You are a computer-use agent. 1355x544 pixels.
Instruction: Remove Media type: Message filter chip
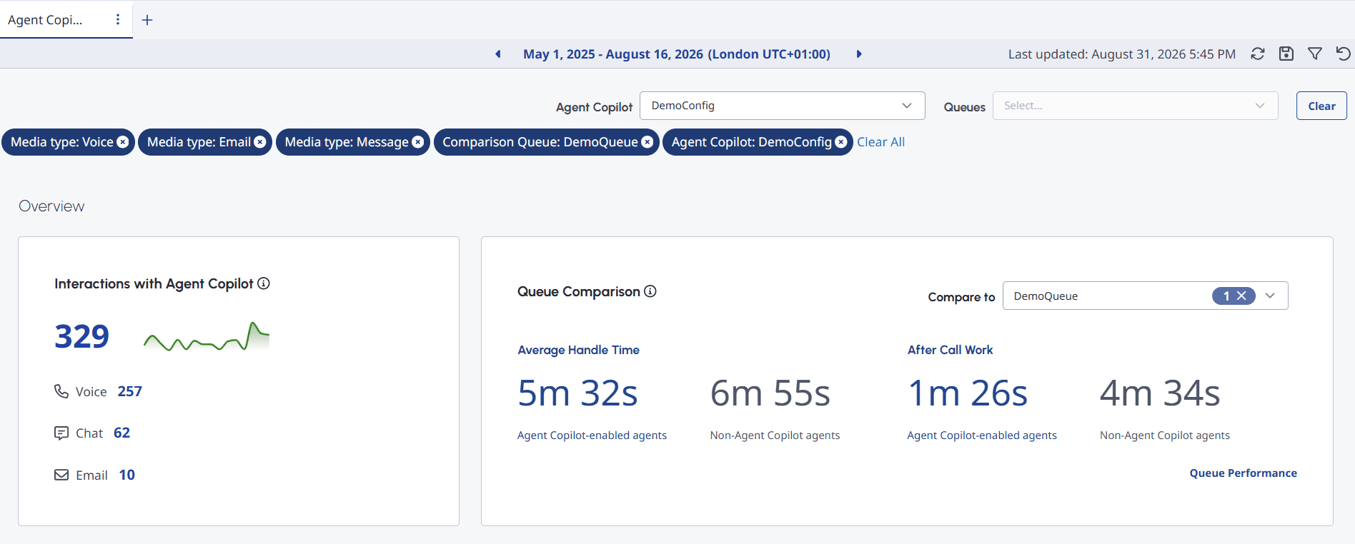(x=418, y=142)
